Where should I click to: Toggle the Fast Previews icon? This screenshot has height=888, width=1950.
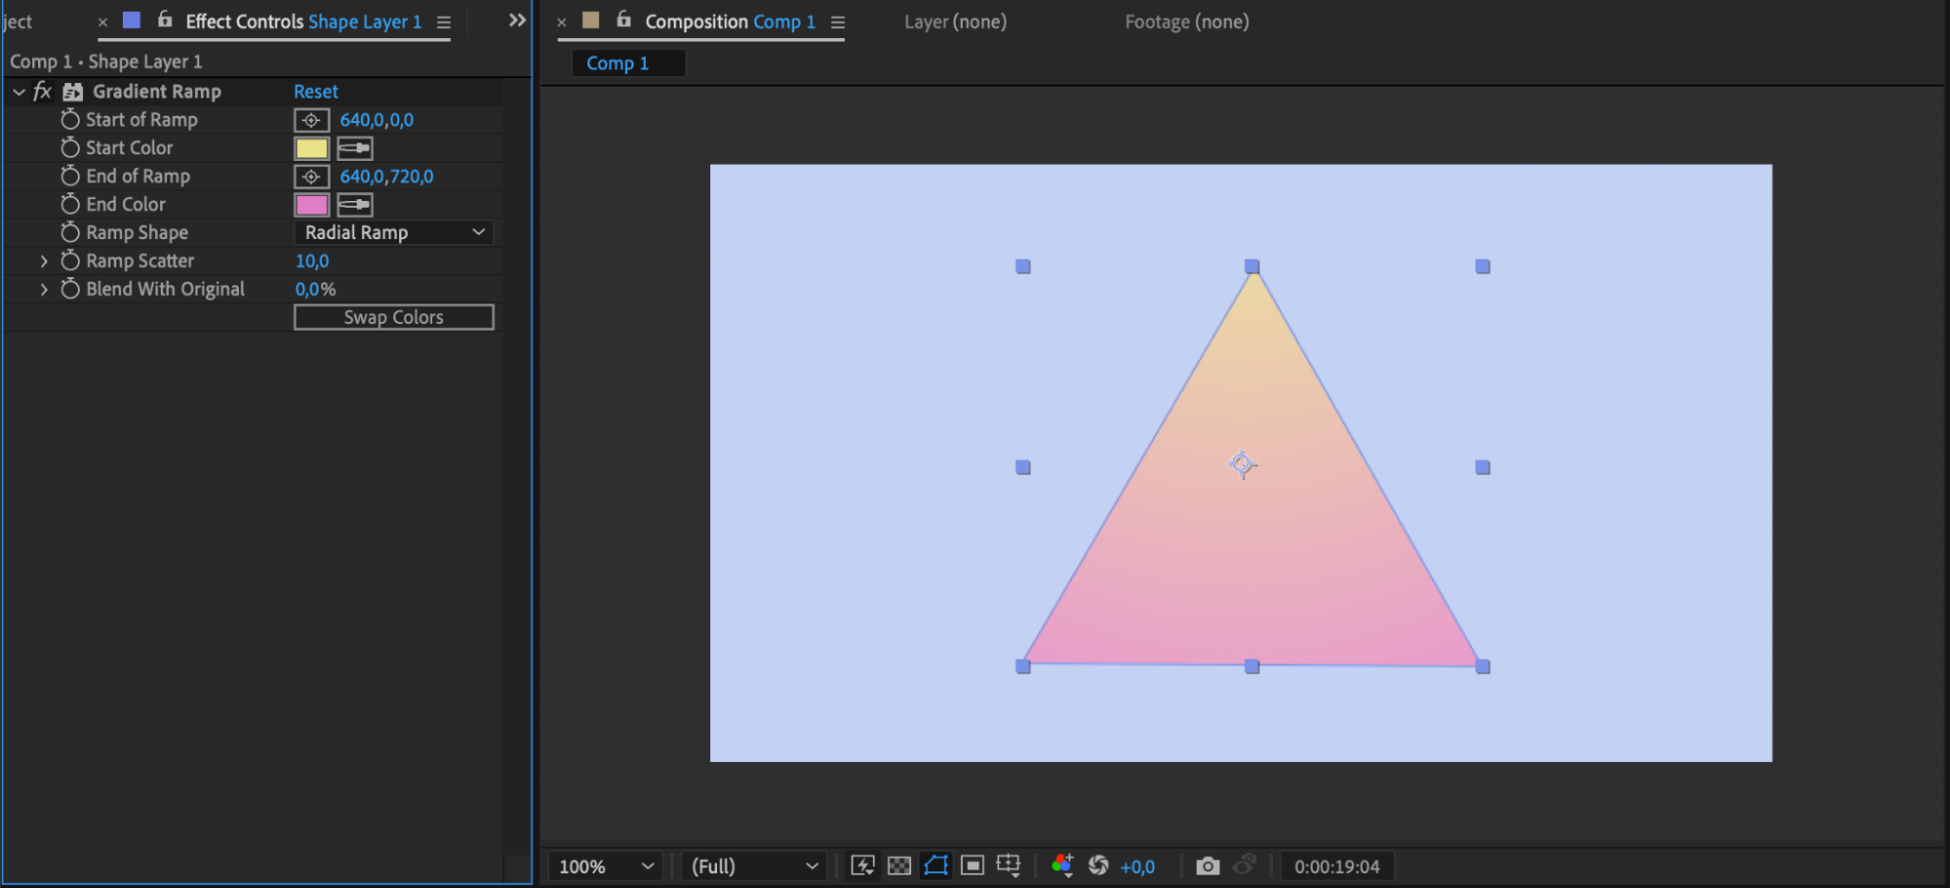(x=862, y=866)
